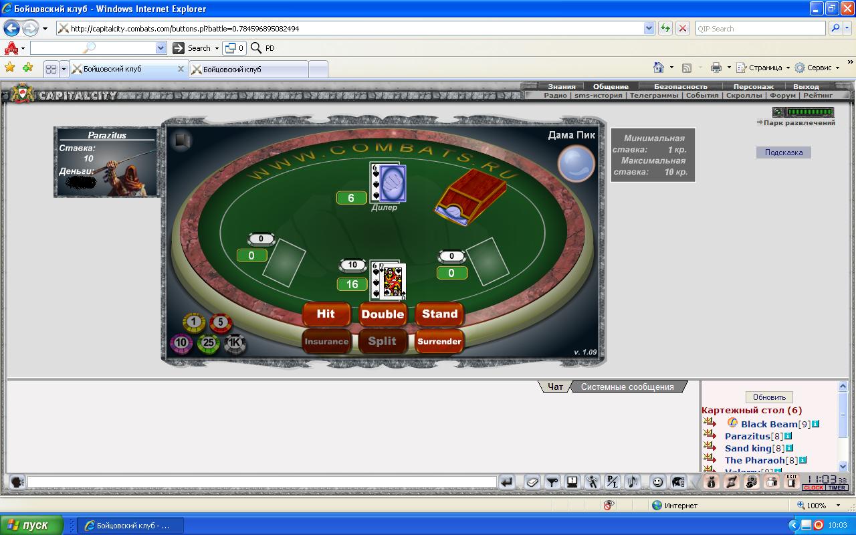Viewport: 856px width, 535px height.
Task: Expand toolbar search box dropdown arrow
Action: [x=160, y=48]
